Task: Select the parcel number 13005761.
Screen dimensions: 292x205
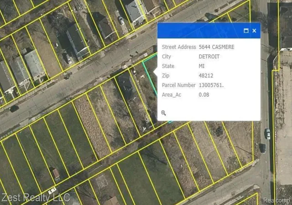Action: click(x=211, y=85)
